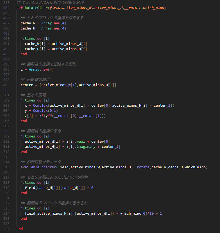Viewport: 220px width, 233px height.
Task: Click z[i] on line 505
Action: 29,116
